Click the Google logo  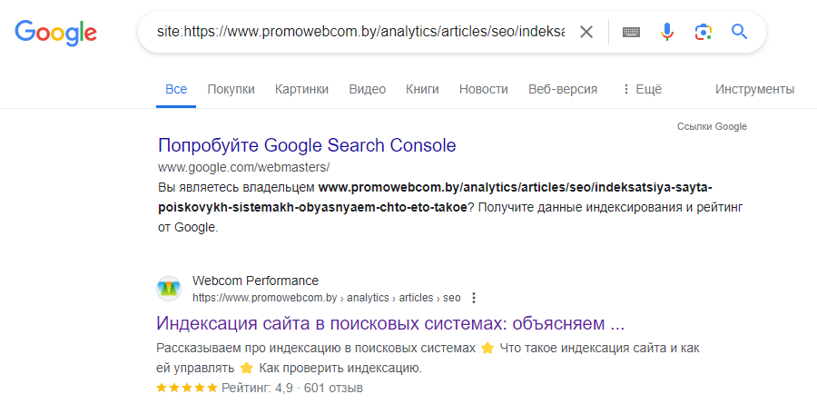55,33
